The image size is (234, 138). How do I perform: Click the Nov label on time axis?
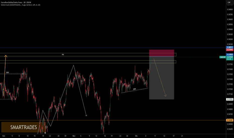pos(74,136)
